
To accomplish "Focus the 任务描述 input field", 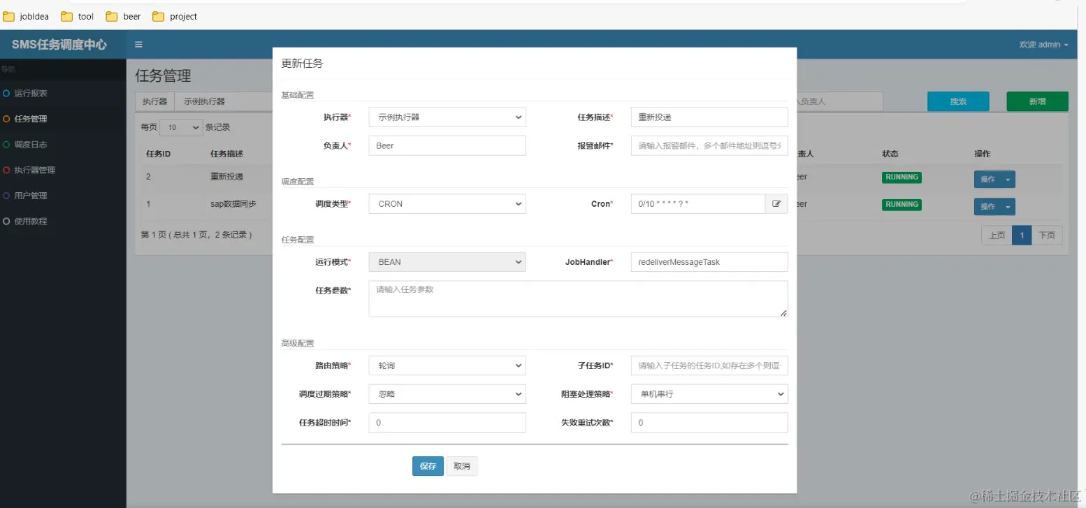I will coord(709,117).
